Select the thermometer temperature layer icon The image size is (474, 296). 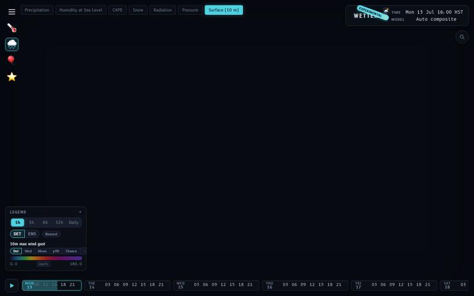pyautogui.click(x=12, y=28)
